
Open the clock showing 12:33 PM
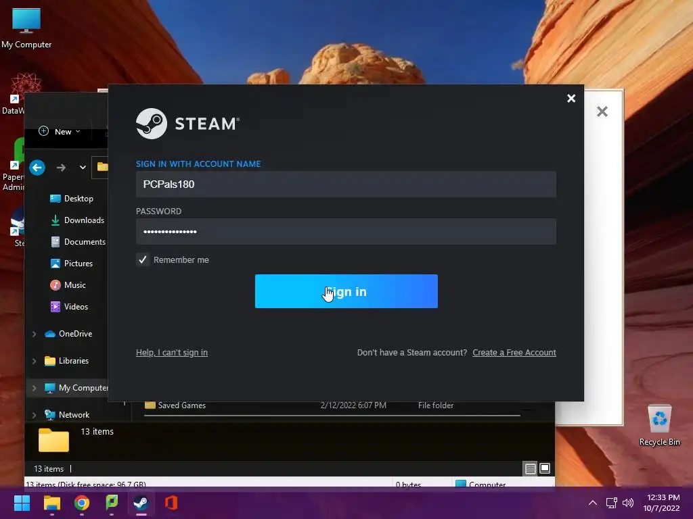click(662, 503)
